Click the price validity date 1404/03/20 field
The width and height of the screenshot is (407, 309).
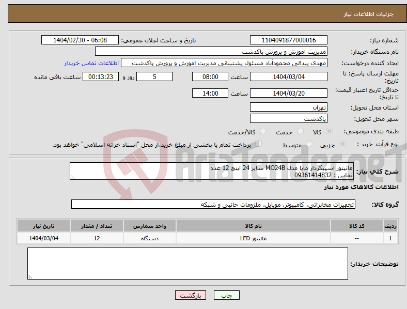[289, 93]
